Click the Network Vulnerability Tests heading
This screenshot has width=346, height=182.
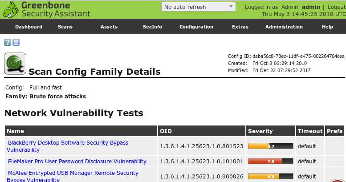74,113
